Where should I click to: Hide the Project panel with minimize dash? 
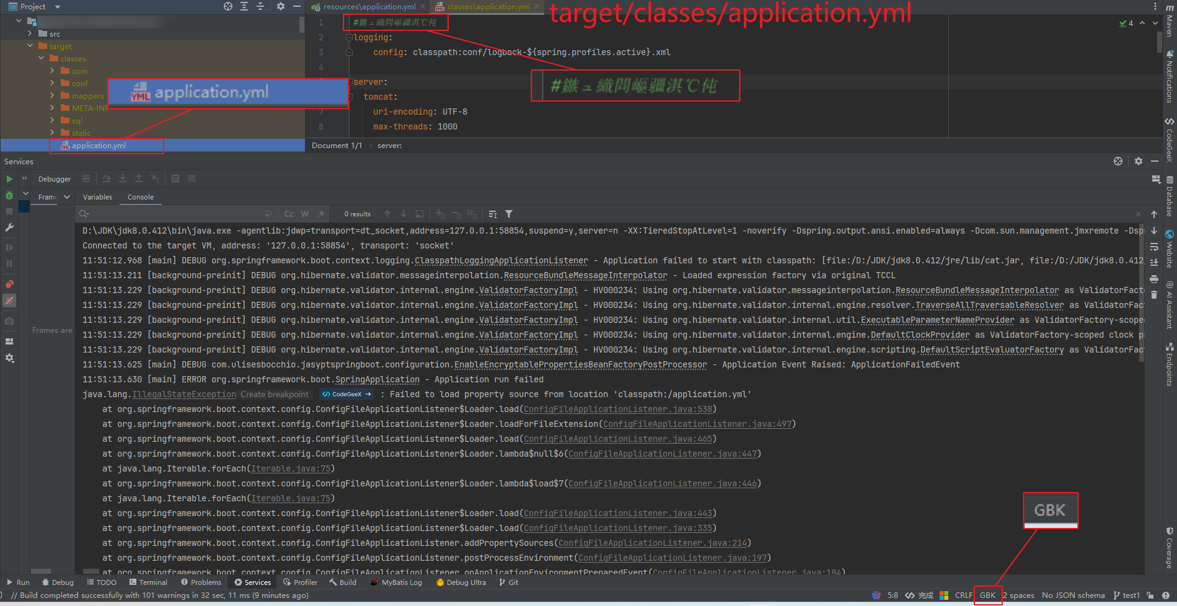(297, 6)
